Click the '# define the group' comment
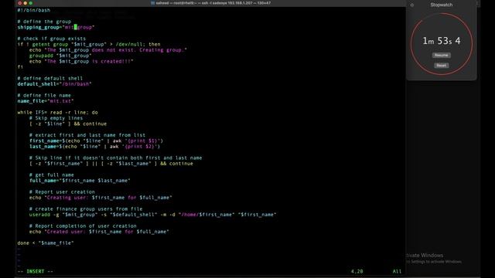The image size is (495, 278). point(44,22)
